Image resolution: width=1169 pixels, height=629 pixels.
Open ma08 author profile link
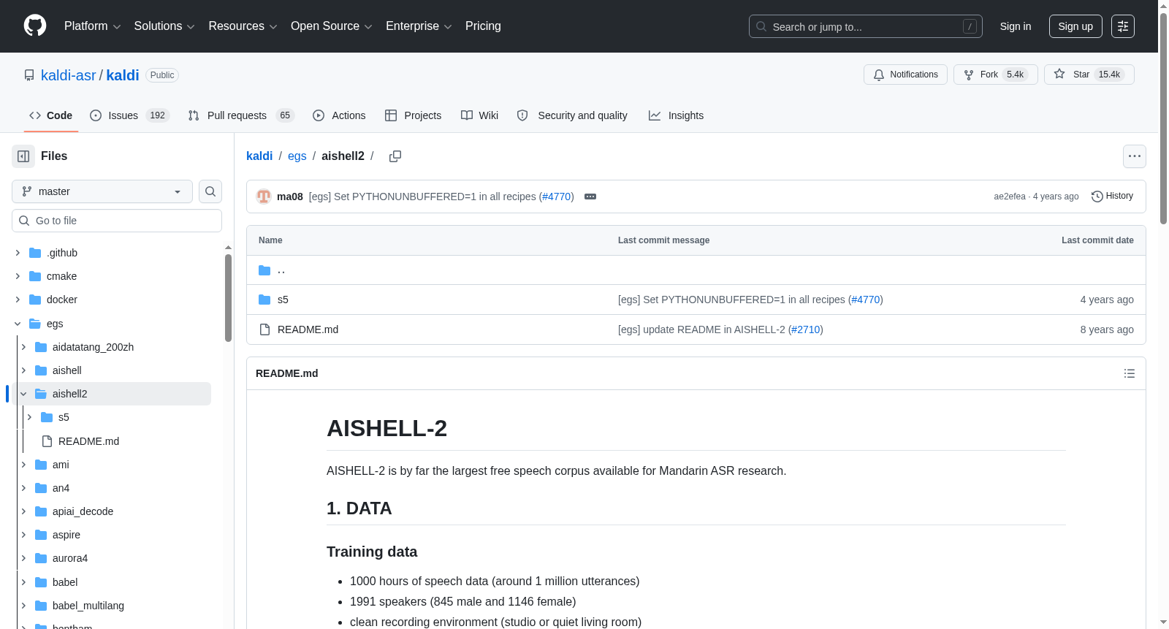[x=290, y=197]
